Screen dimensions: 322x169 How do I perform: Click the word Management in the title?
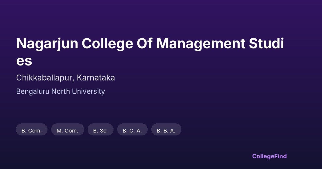coord(201,43)
